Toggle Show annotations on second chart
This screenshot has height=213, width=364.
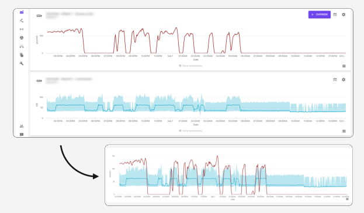tap(190, 131)
